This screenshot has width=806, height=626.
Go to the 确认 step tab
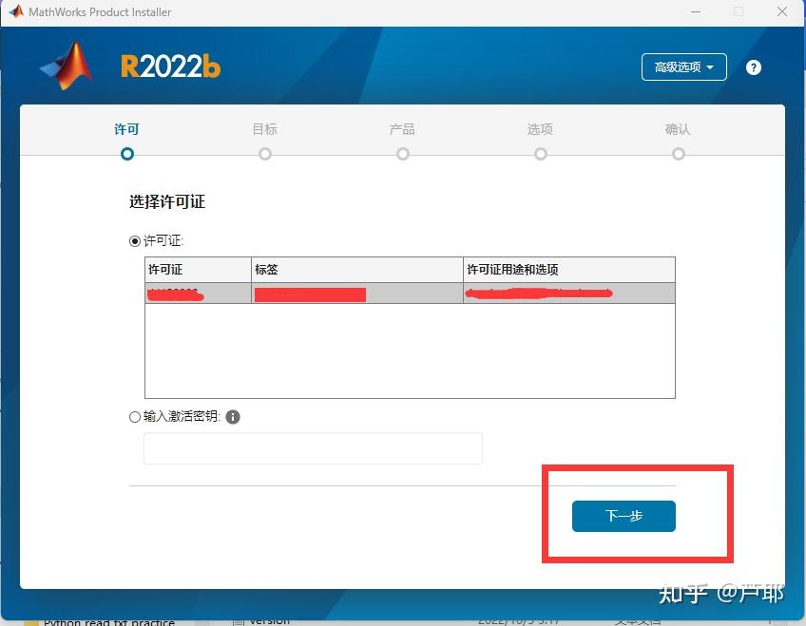[678, 129]
